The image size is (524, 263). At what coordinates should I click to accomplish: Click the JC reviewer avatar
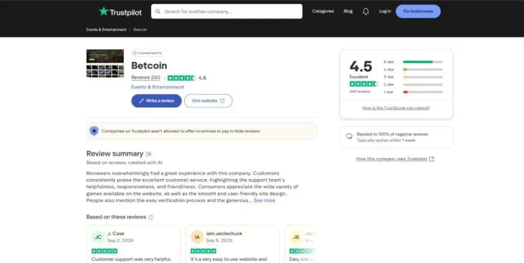[98, 236]
